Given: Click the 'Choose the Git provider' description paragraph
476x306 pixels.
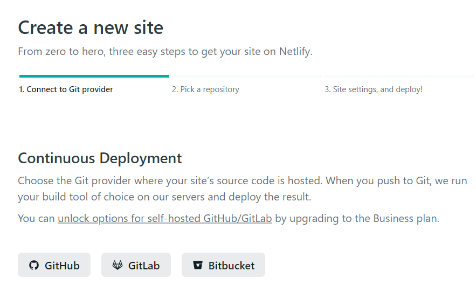Looking at the screenshot, I should coord(242,189).
